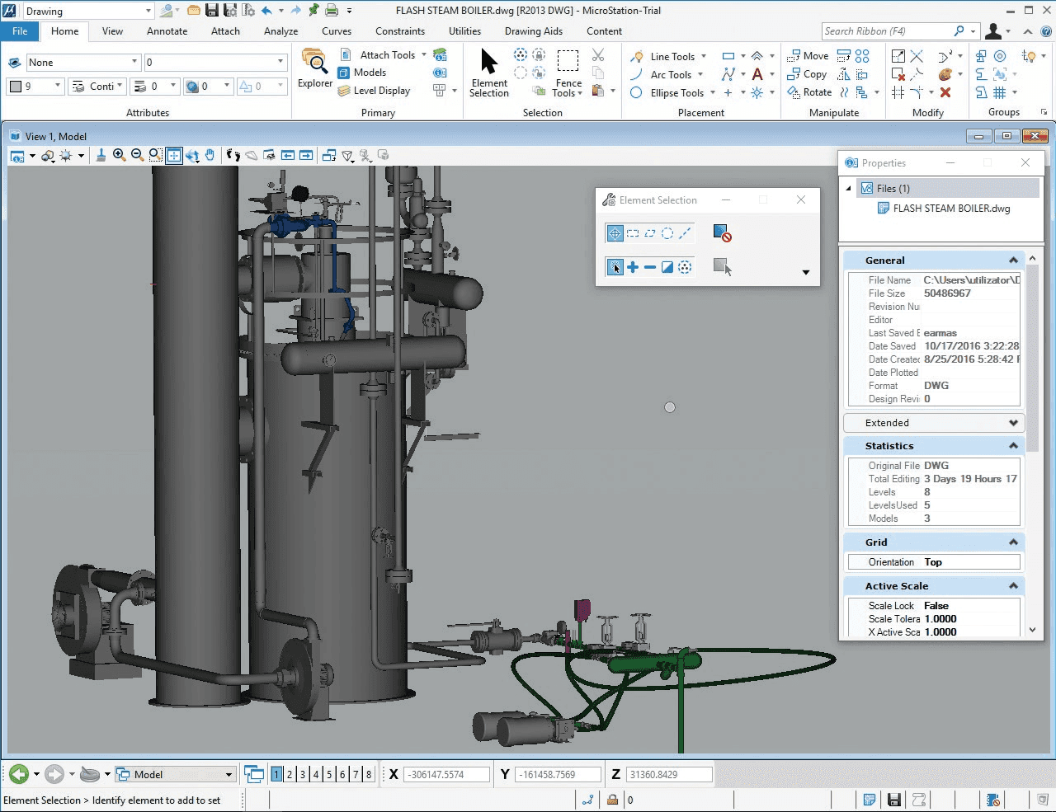This screenshot has height=812, width=1056.
Task: Switch to the Drawing Aids ribbon tab
Action: pyautogui.click(x=534, y=31)
